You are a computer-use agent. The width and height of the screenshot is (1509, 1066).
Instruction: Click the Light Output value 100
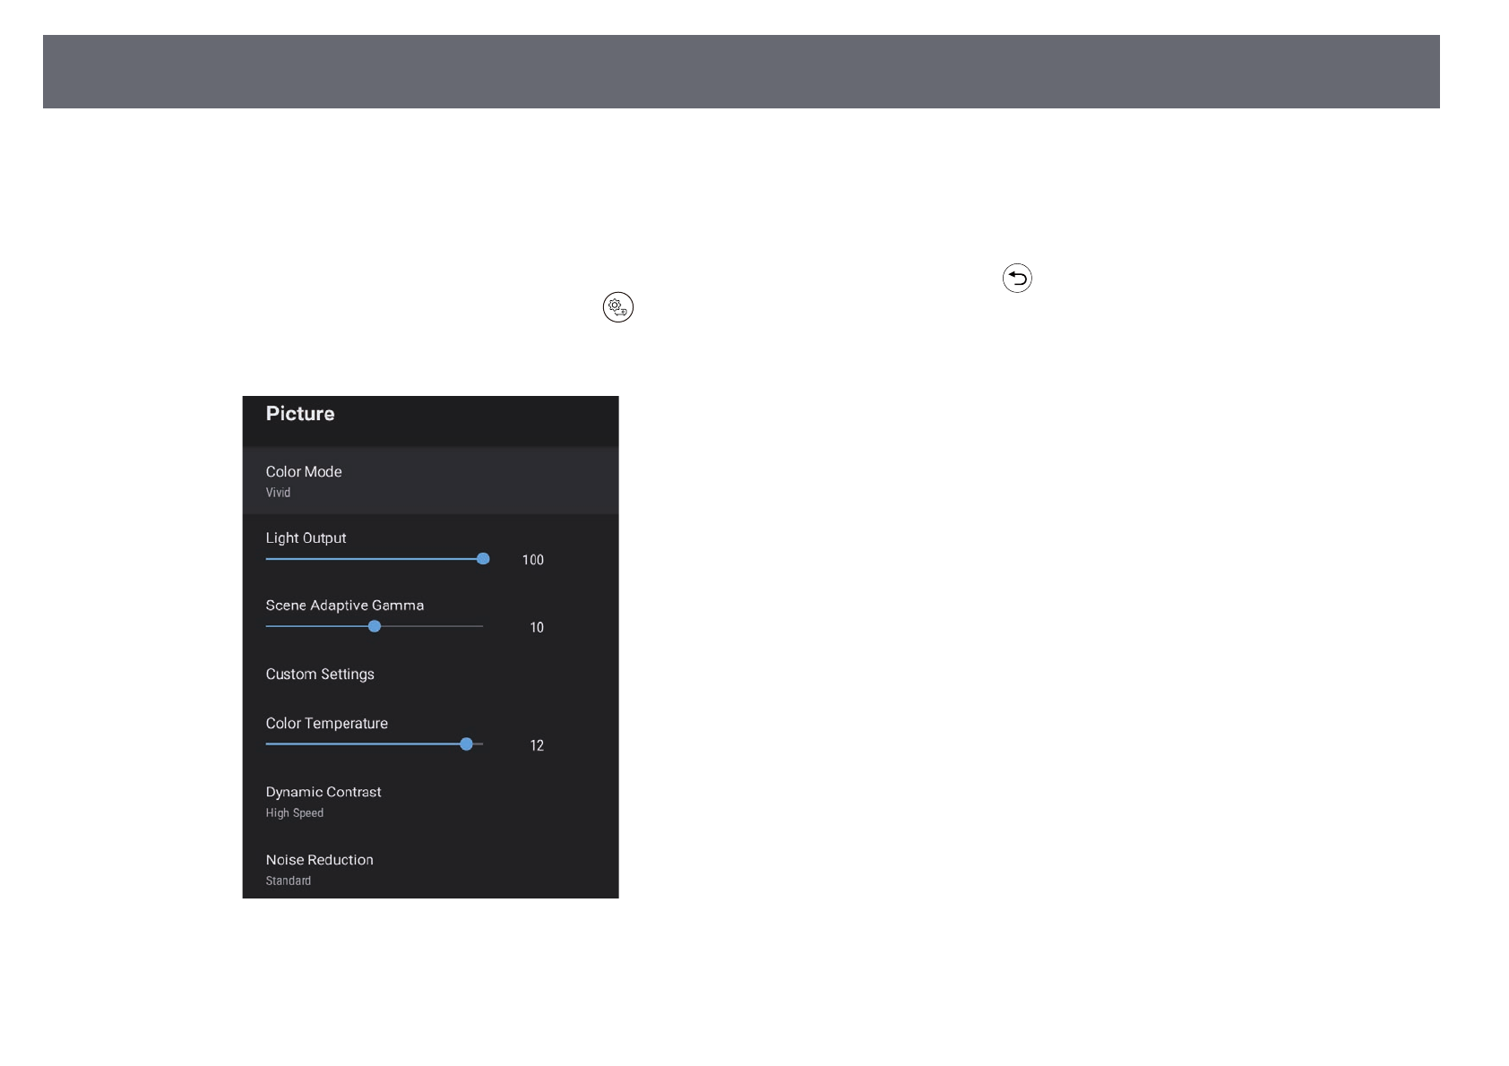click(532, 560)
